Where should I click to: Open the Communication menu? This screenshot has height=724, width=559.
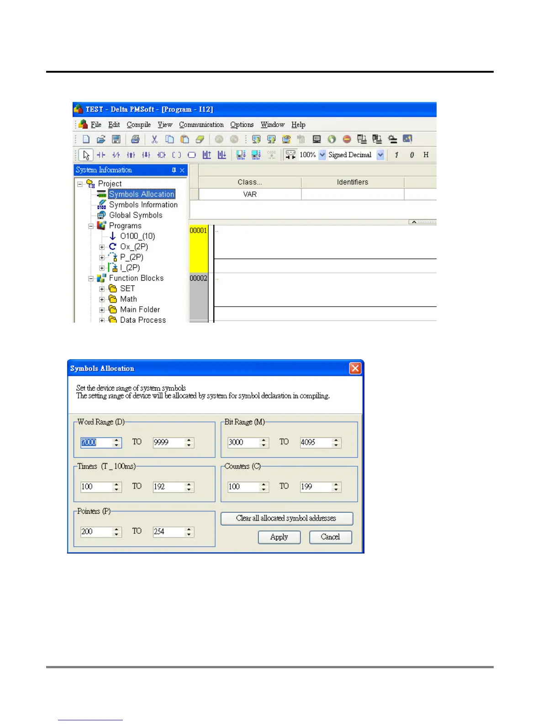pos(201,125)
